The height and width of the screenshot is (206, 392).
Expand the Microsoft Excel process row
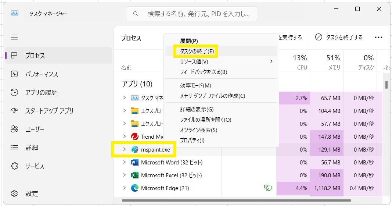[125, 175]
